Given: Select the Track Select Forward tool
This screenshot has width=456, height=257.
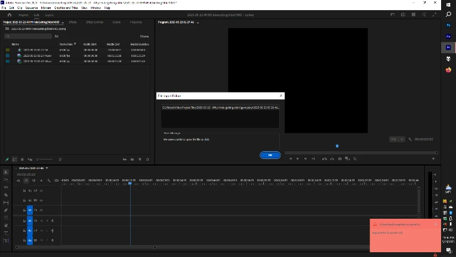Looking at the screenshot, I should (x=6, y=180).
